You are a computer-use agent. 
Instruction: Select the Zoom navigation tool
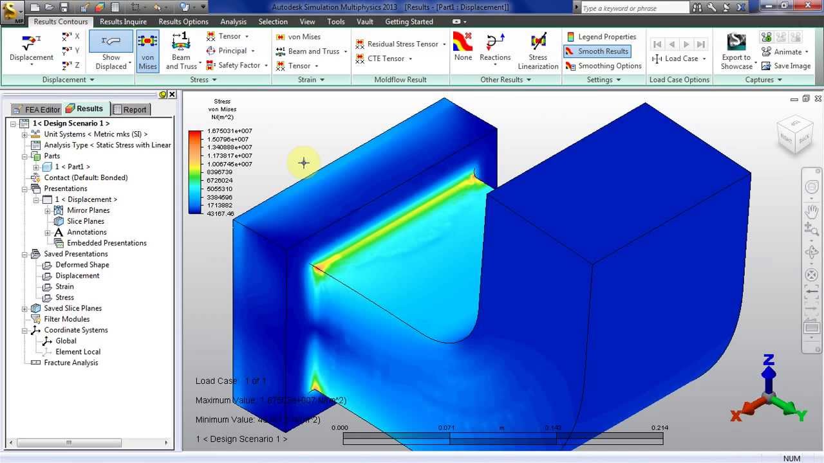pyautogui.click(x=812, y=230)
